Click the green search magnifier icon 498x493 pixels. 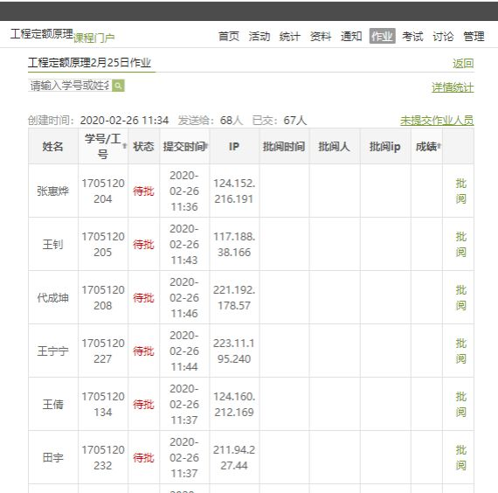click(x=118, y=86)
